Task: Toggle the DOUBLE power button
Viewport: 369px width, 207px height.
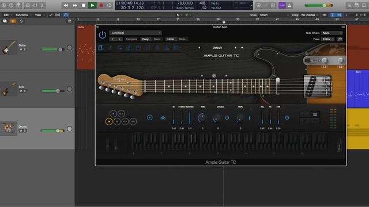Action: point(227,117)
